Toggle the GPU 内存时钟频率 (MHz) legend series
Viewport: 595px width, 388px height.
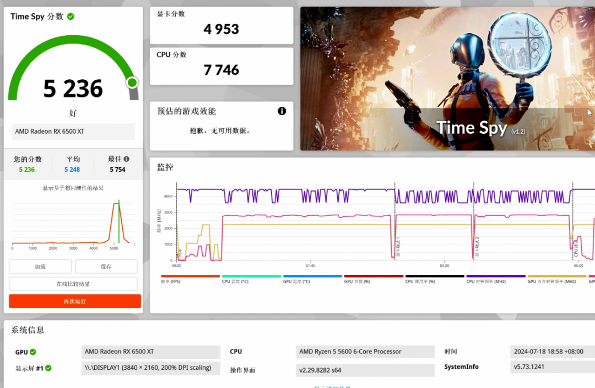(x=556, y=279)
